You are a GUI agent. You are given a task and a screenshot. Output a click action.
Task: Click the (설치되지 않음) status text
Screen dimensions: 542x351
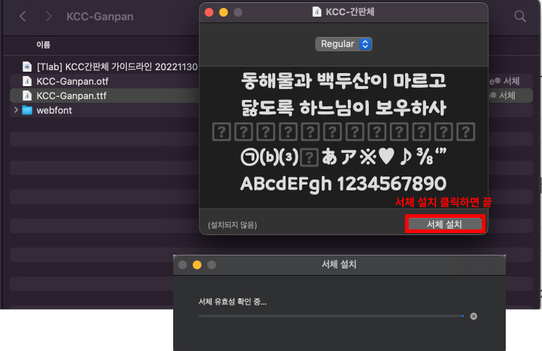click(233, 225)
